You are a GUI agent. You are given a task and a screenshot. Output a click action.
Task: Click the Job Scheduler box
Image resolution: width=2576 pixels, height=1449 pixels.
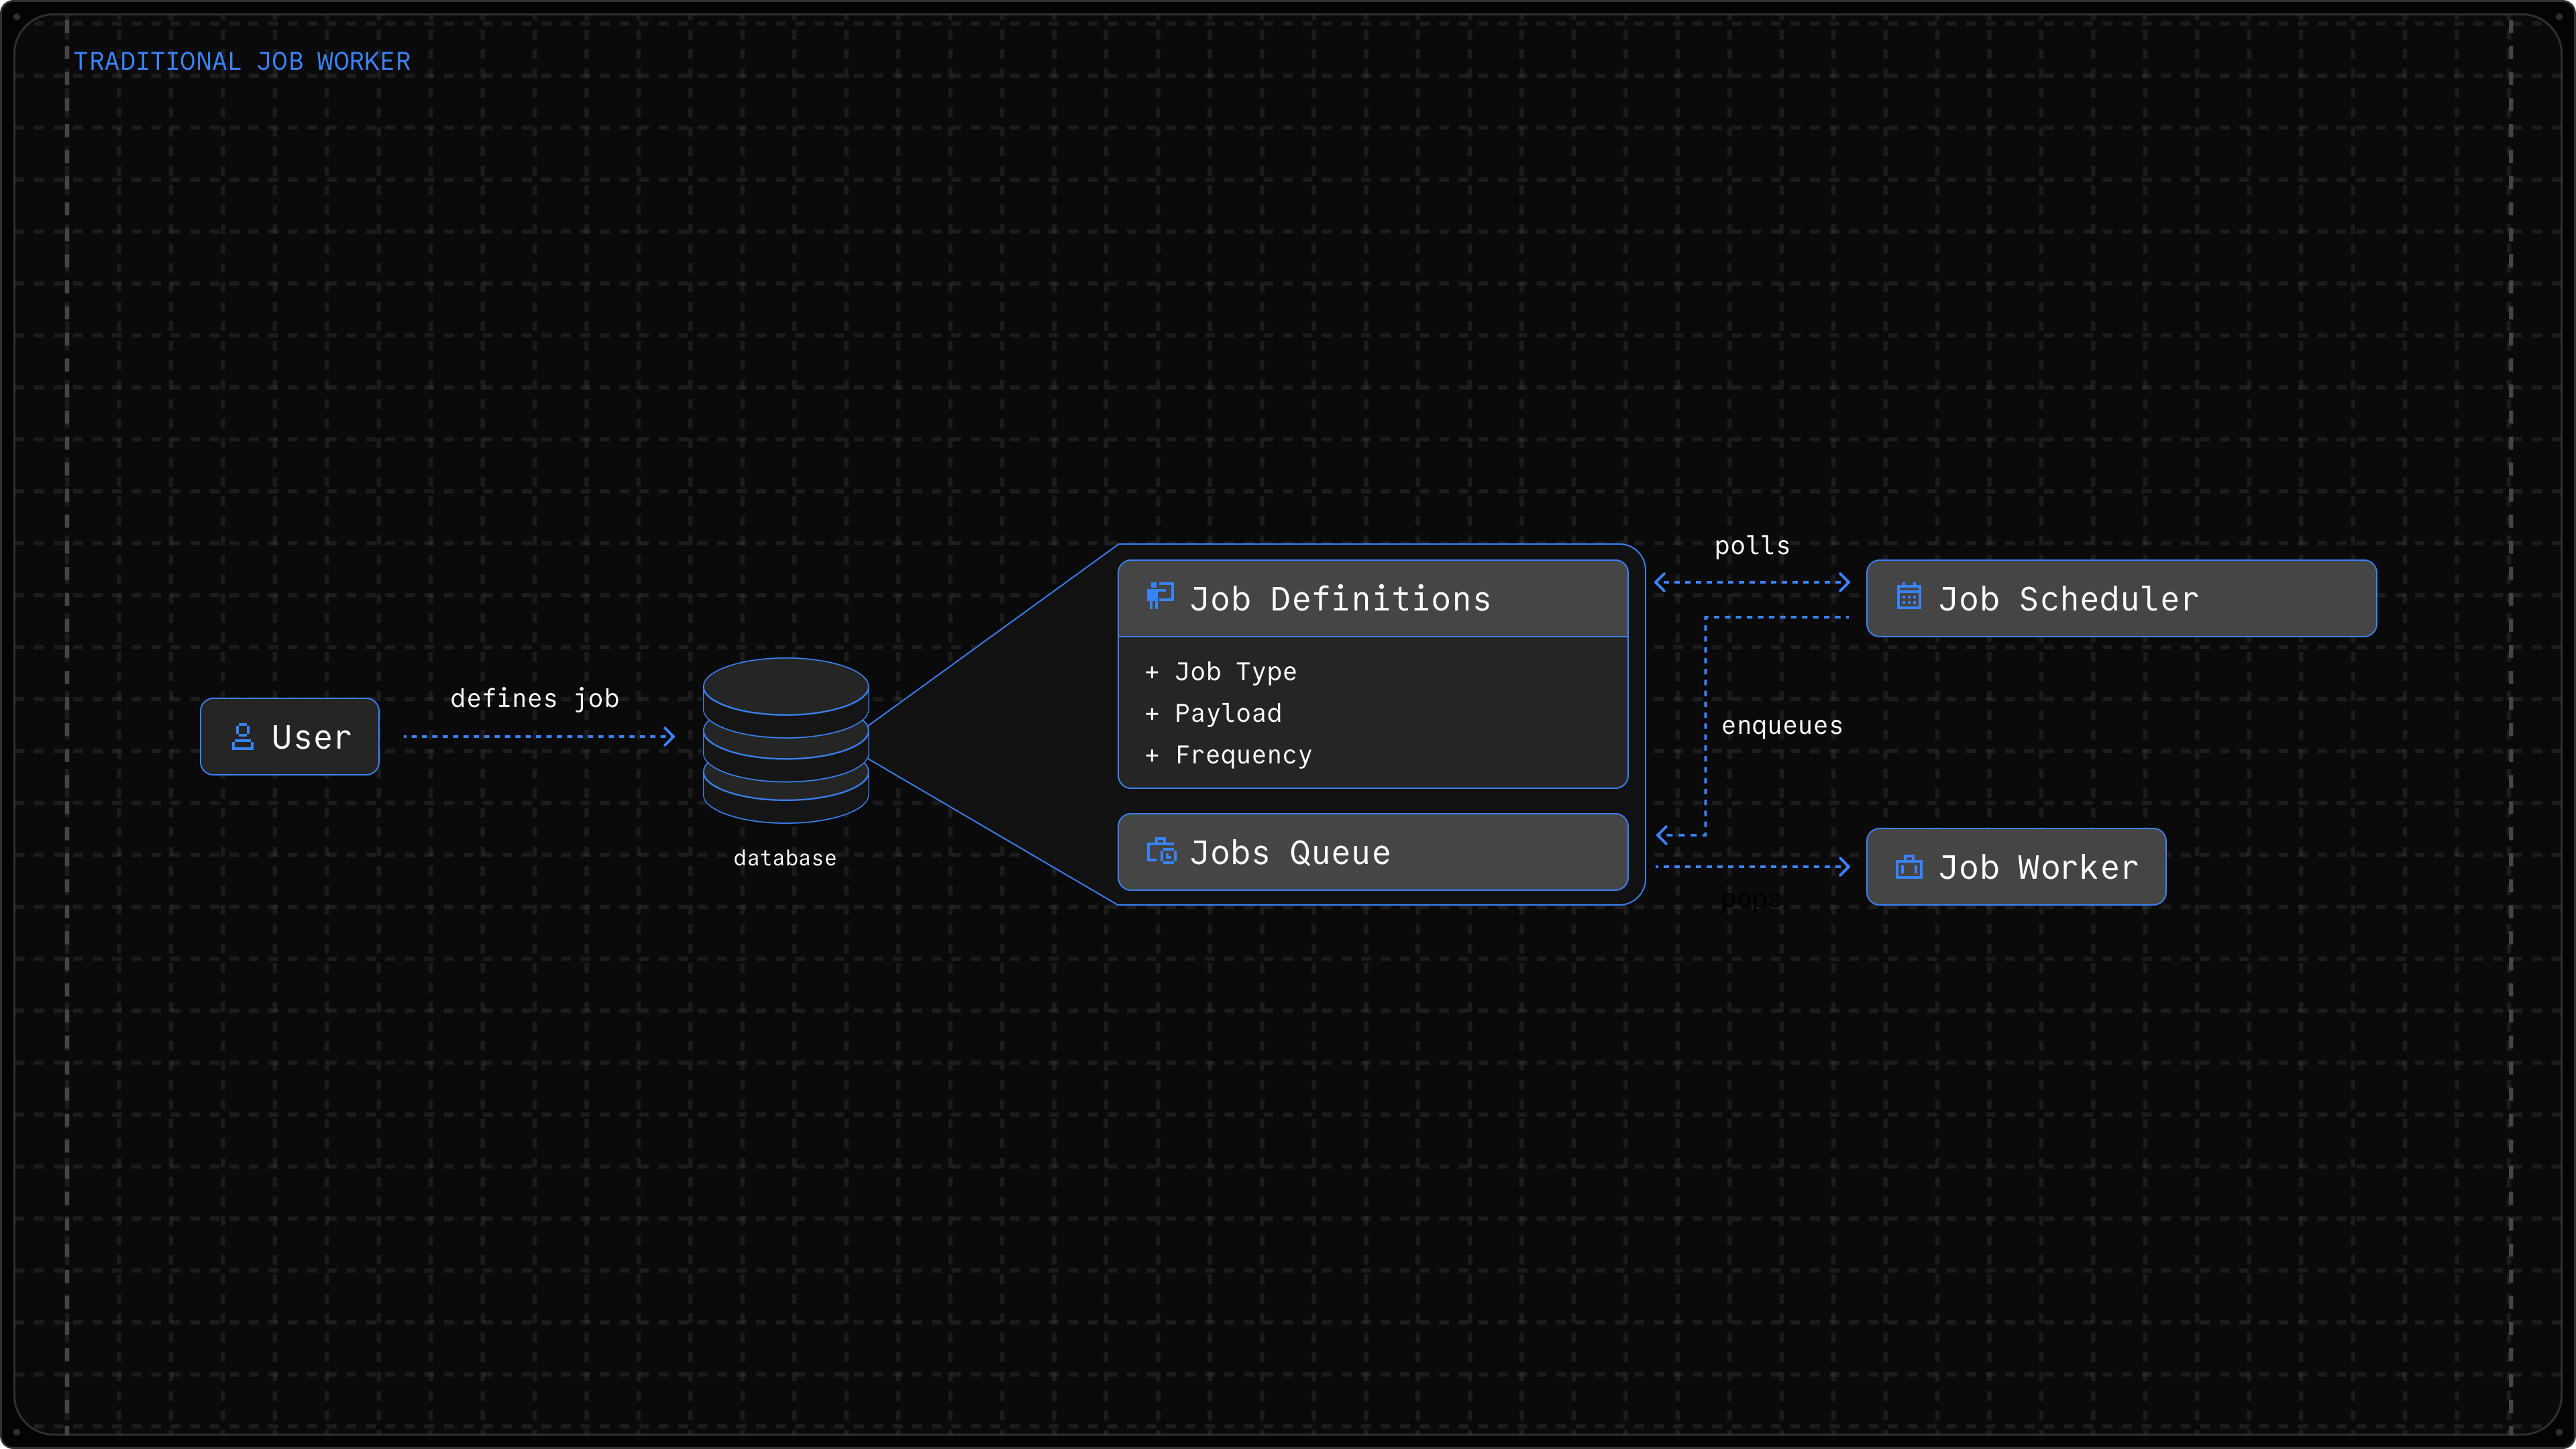point(2121,598)
